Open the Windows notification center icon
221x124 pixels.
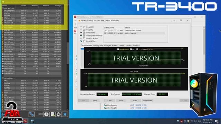click(x=217, y=121)
